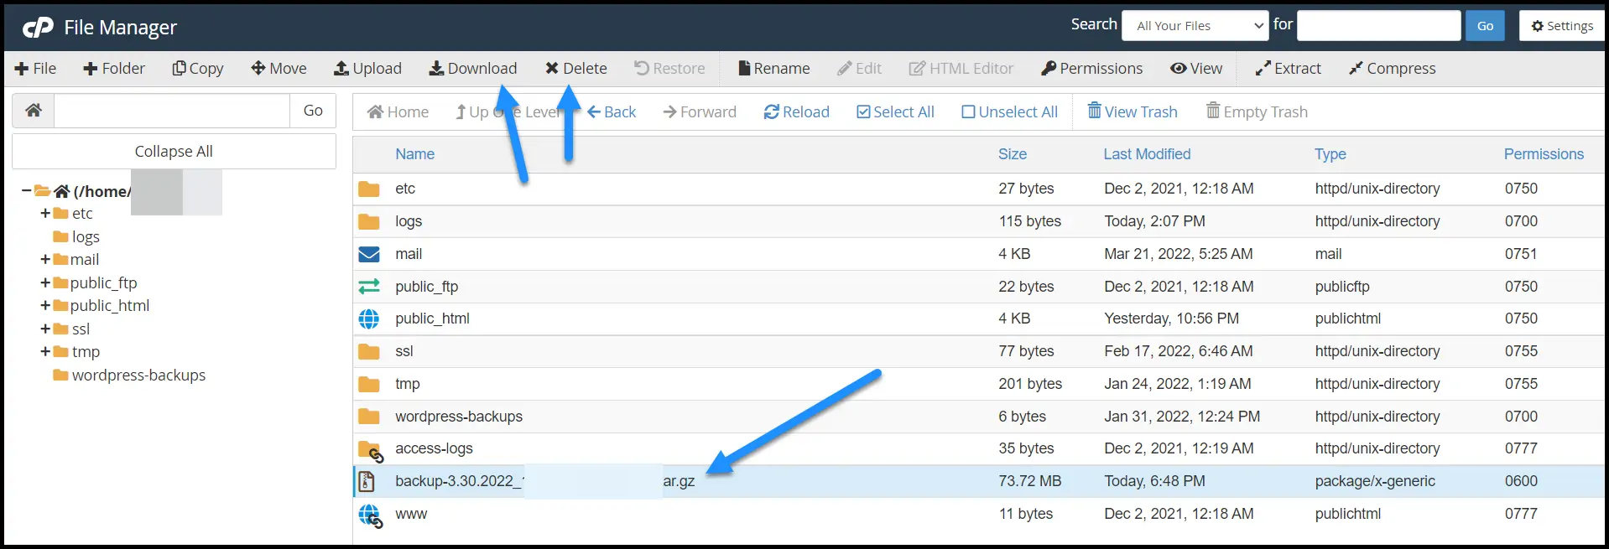Open the Permissions tool
The image size is (1609, 549).
coord(1091,69)
